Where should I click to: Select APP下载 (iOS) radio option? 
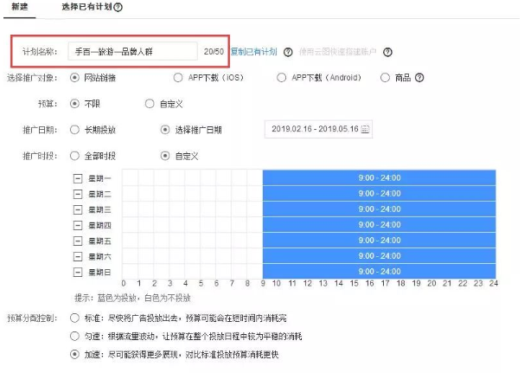point(178,78)
